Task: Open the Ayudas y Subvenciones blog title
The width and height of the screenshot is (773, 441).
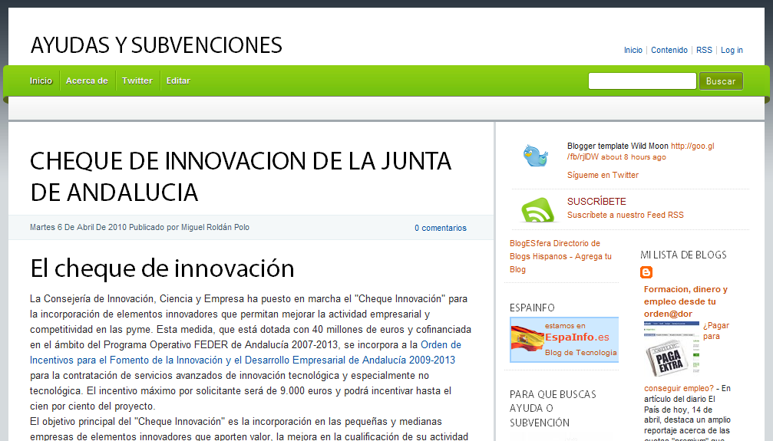Action: (157, 45)
